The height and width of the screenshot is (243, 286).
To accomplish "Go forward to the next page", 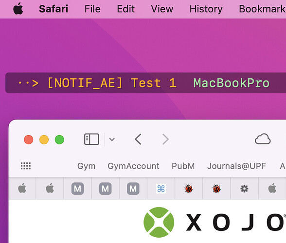I will [165, 139].
